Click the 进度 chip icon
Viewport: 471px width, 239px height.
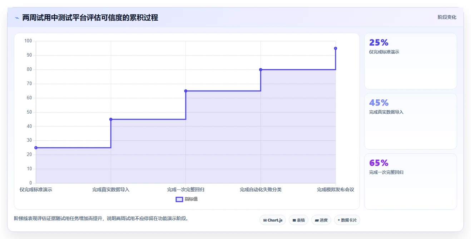(x=317, y=220)
